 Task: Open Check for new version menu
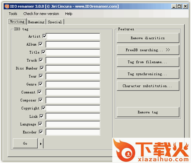(41, 14)
